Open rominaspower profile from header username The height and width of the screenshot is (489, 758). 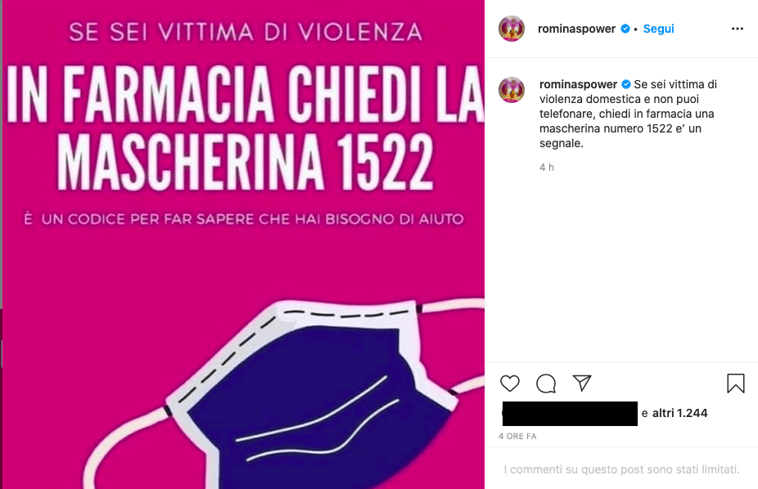click(576, 29)
